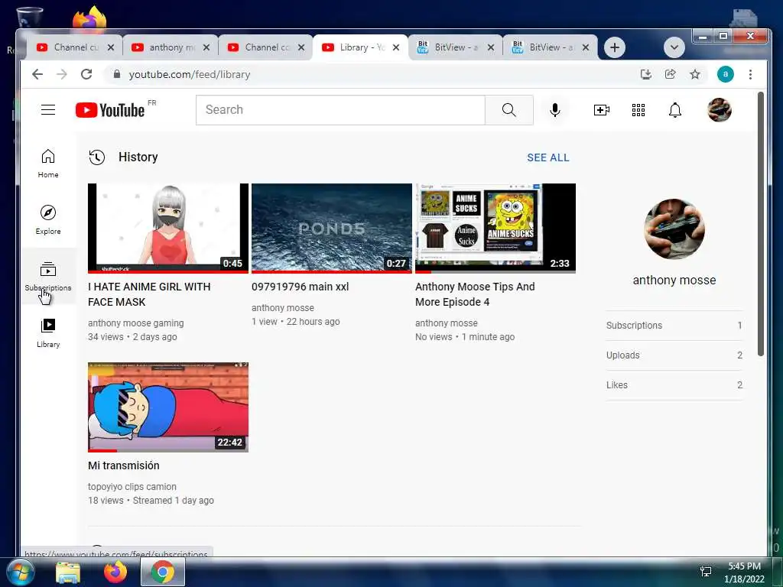Open Chrome's three-dot menu
783x587 pixels.
(750, 74)
